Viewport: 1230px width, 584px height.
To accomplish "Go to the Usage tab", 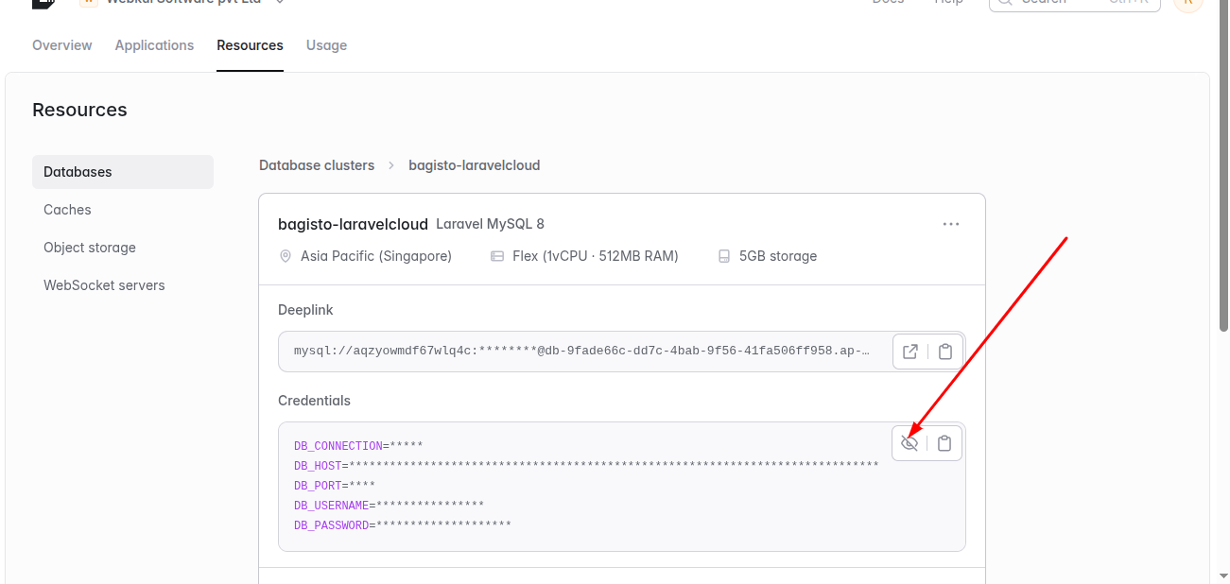I will pos(326,45).
